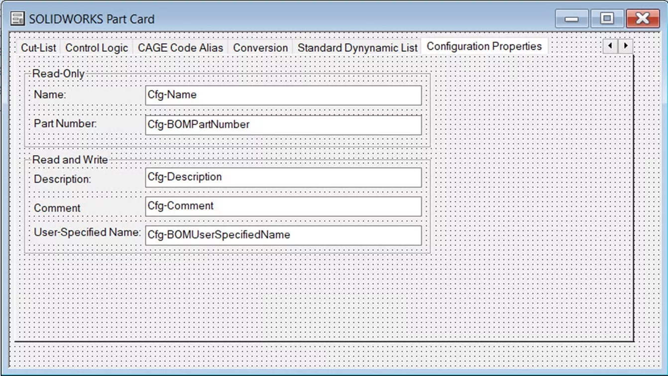Click the Cfg-Comment edit field
Image resolution: width=668 pixels, height=376 pixels.
[x=283, y=206]
